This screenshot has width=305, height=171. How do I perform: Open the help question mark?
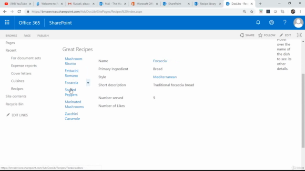[285, 22]
